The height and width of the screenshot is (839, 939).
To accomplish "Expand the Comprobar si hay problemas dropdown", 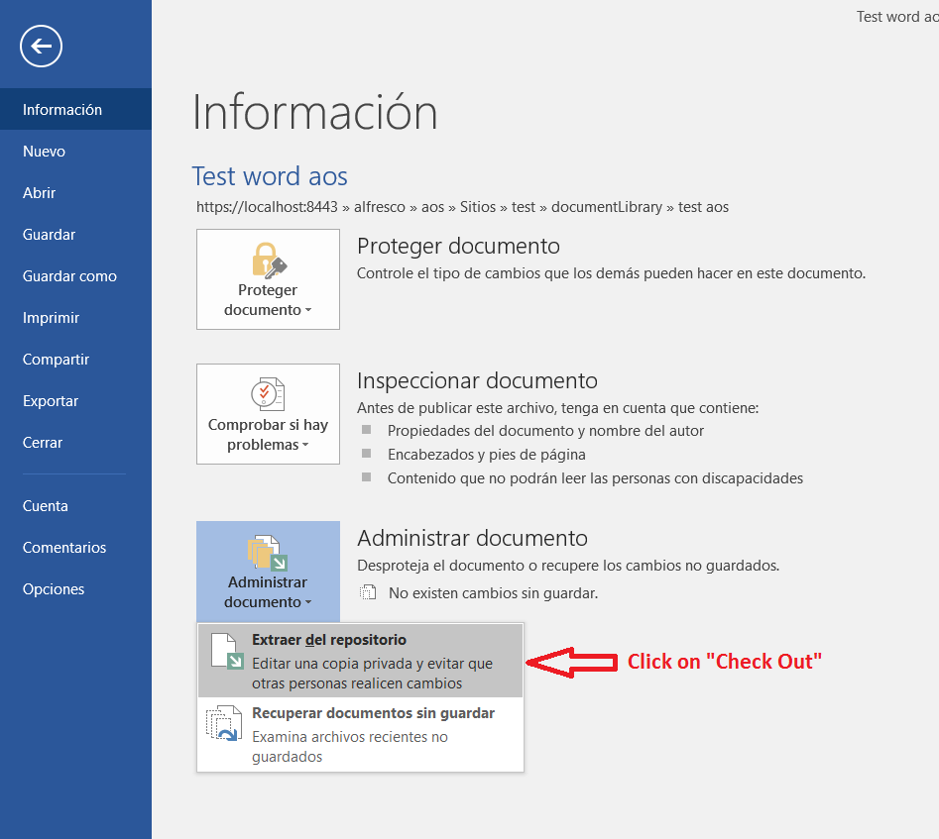I will pyautogui.click(x=305, y=446).
